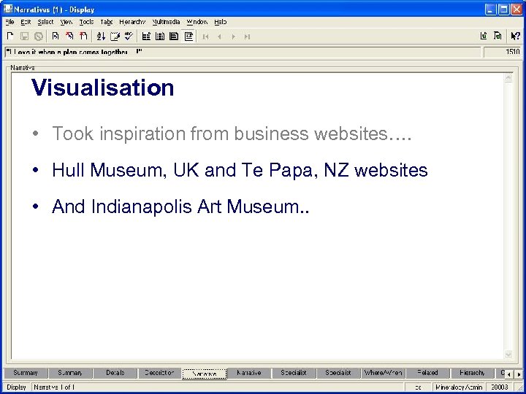The image size is (526, 394).
Task: Click the search icon with red up arrow
Action: tap(83, 36)
